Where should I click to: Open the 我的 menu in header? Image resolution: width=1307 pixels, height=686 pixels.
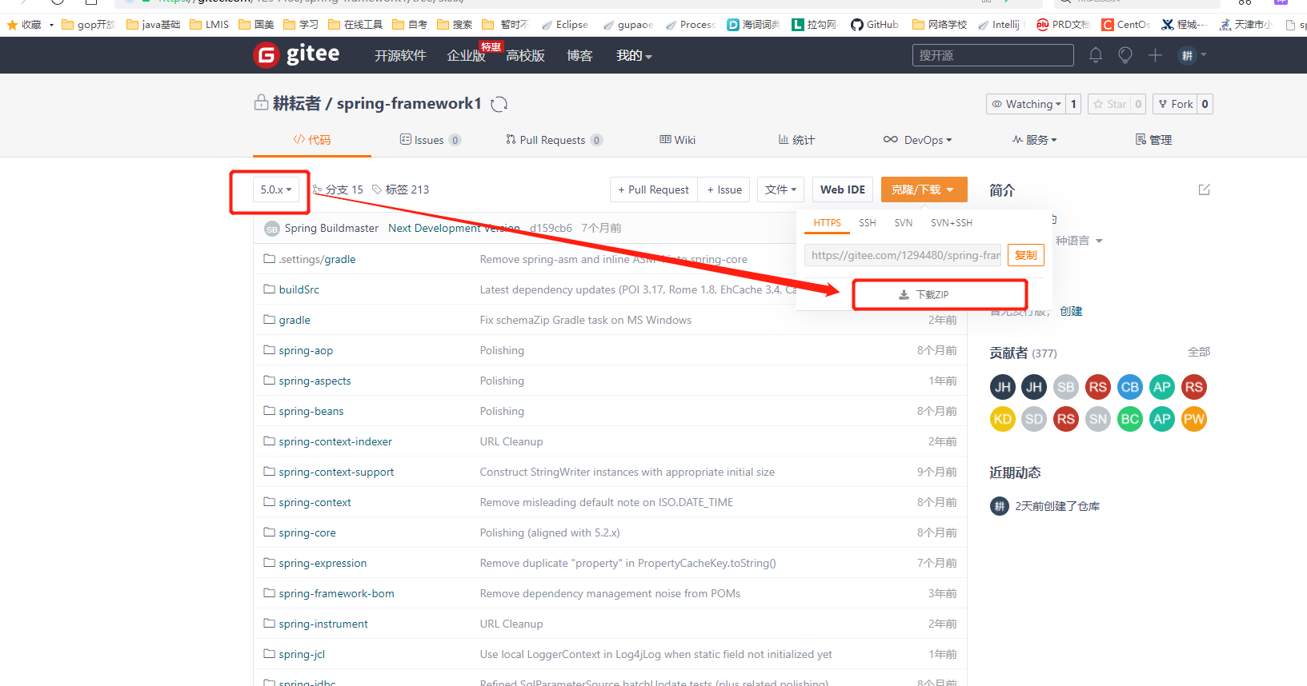point(634,55)
